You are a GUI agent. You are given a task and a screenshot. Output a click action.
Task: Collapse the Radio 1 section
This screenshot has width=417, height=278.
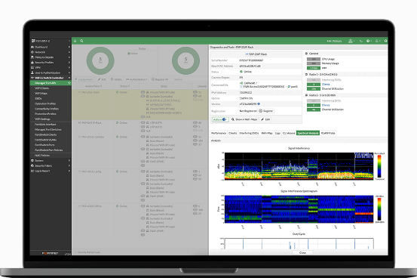click(306, 74)
